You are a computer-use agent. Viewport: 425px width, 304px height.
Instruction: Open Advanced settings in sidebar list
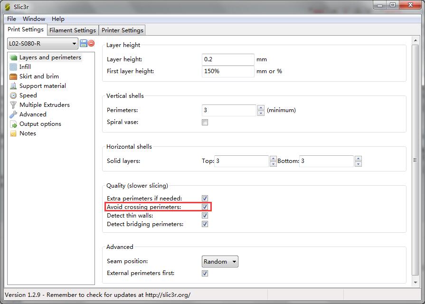(x=33, y=114)
